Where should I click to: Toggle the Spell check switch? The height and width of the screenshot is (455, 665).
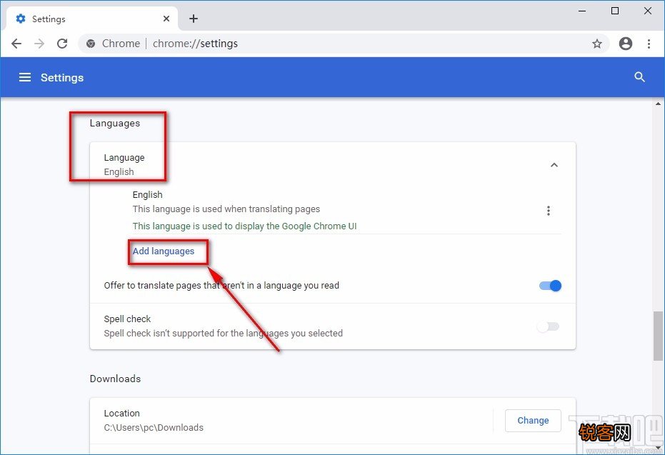pyautogui.click(x=549, y=326)
